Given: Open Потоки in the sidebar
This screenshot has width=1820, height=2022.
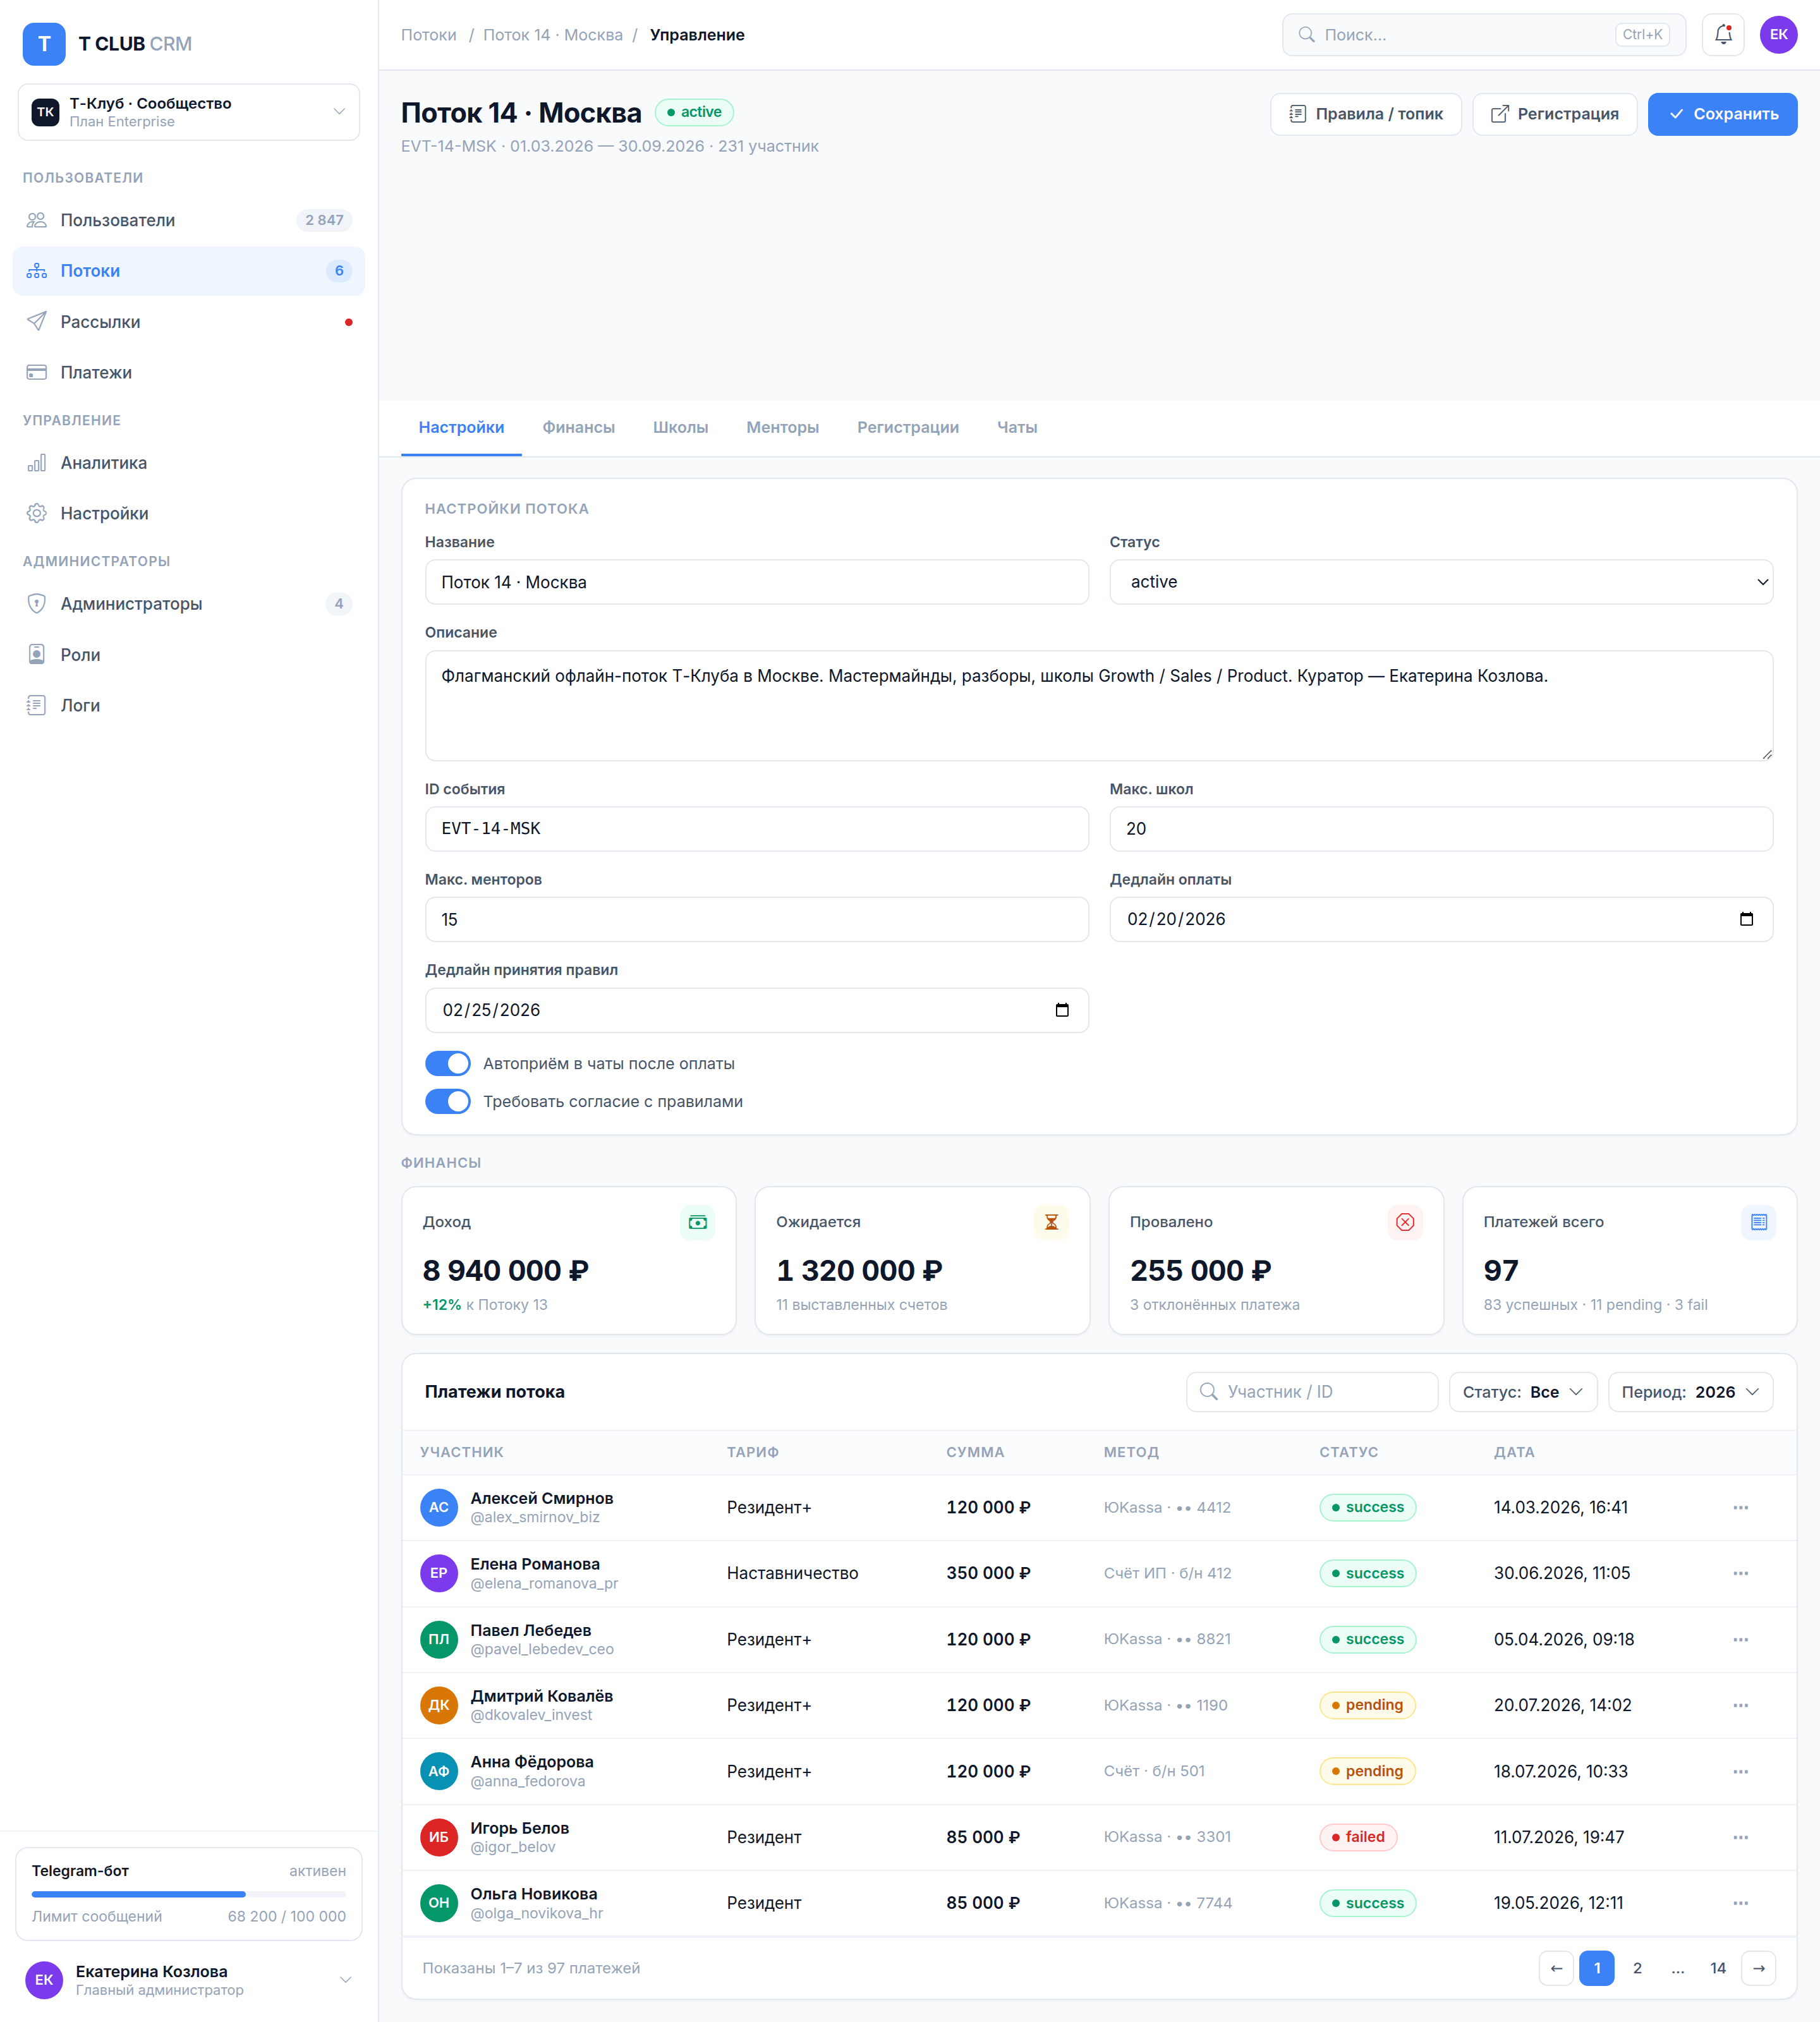Looking at the screenshot, I should point(189,271).
